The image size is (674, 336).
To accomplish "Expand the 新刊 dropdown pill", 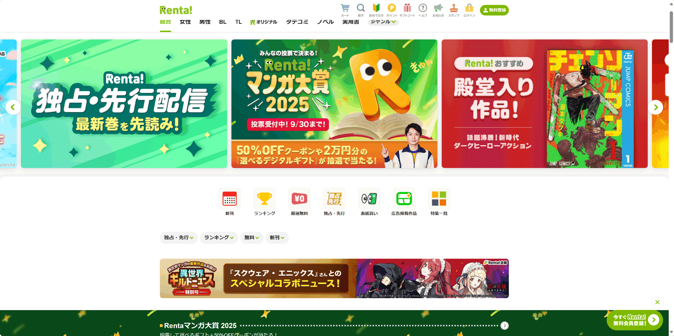I will pyautogui.click(x=277, y=238).
